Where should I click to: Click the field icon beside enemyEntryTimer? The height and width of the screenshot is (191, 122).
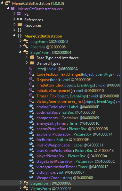pos(31,123)
